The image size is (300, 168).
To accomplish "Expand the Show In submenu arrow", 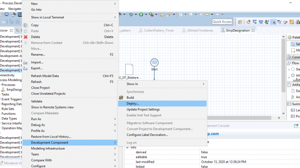I will (203, 84).
